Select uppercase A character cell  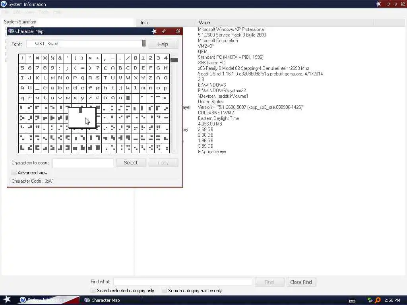[x=112, y=68]
